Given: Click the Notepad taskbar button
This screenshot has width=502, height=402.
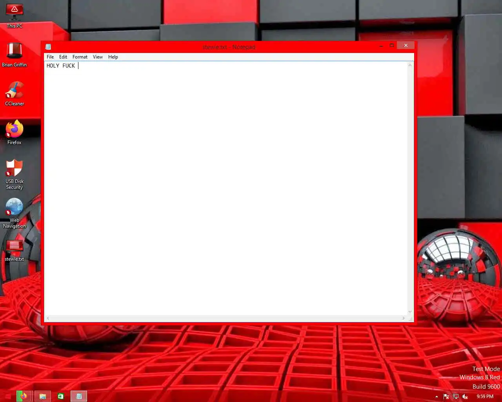Looking at the screenshot, I should point(79,396).
